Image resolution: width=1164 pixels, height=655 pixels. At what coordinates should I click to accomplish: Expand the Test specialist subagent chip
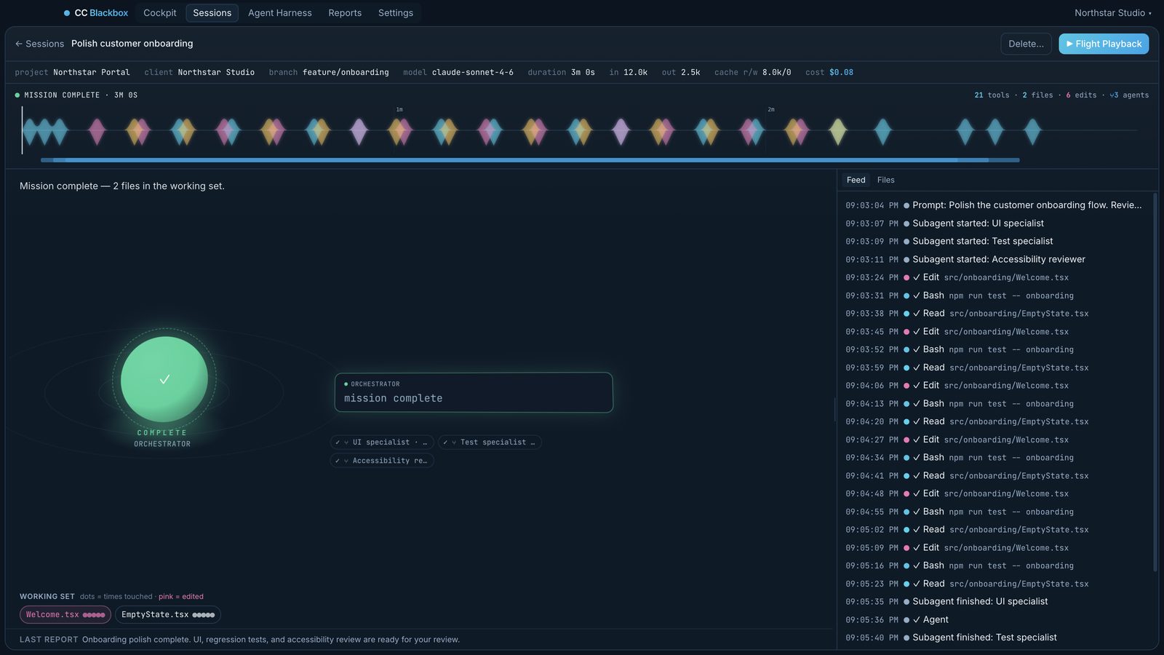tap(490, 442)
